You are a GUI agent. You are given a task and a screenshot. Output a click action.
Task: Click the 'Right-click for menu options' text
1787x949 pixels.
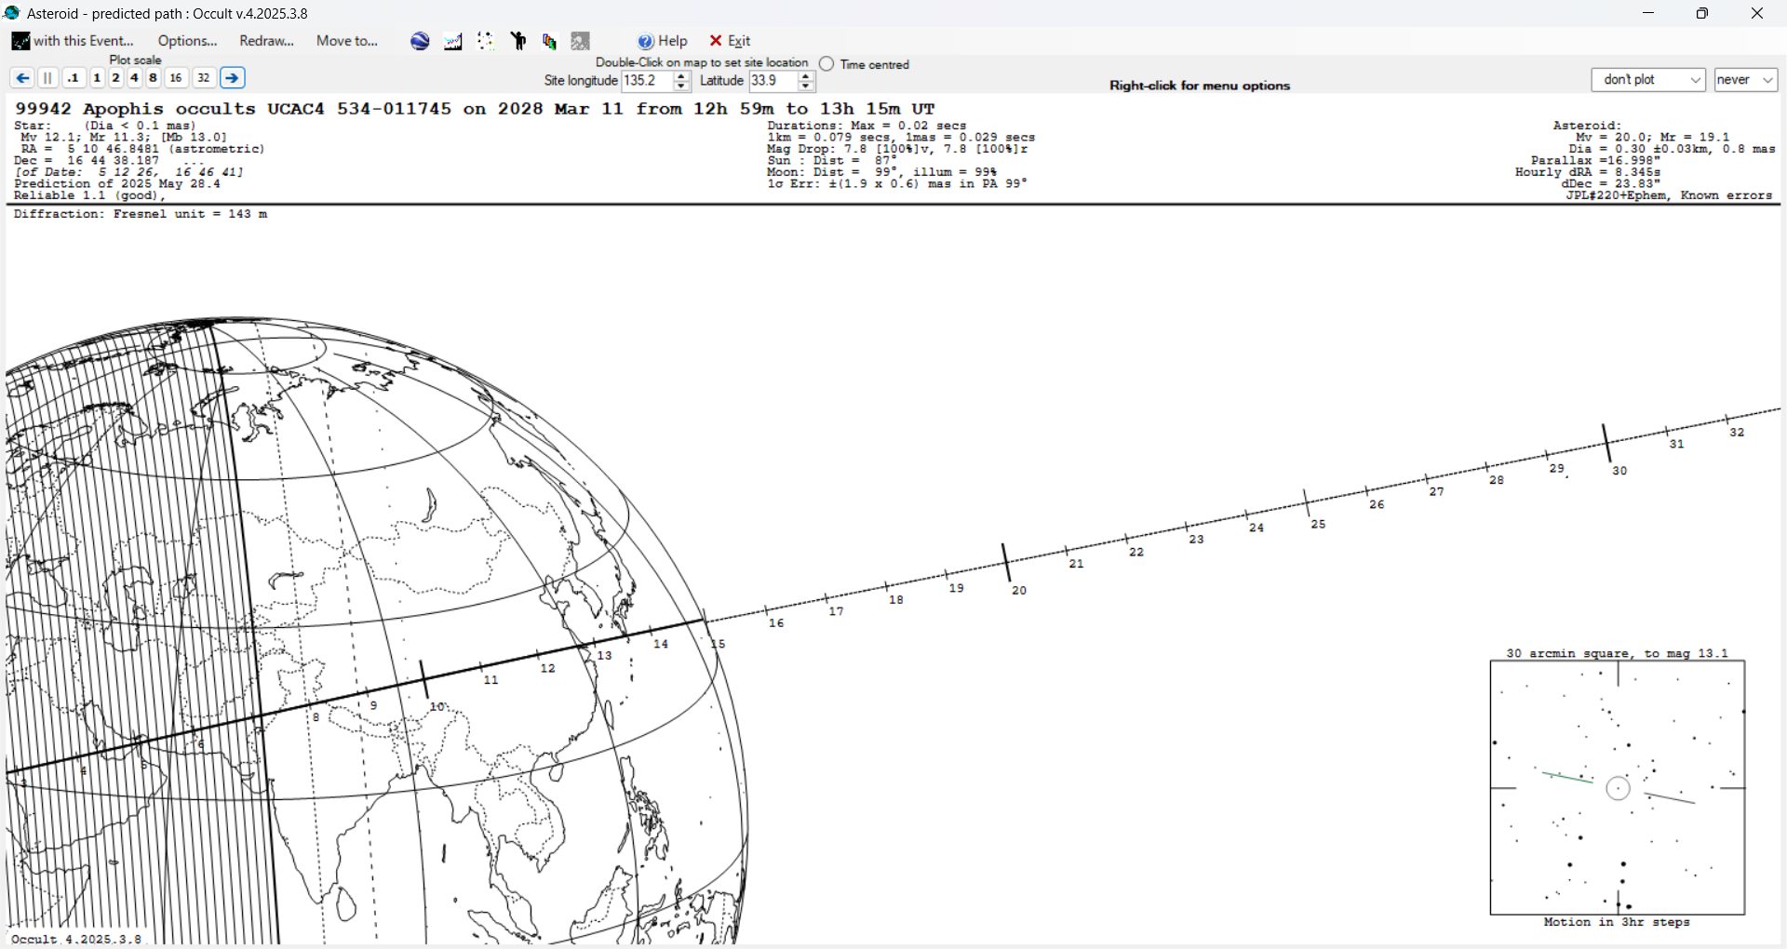point(1200,86)
